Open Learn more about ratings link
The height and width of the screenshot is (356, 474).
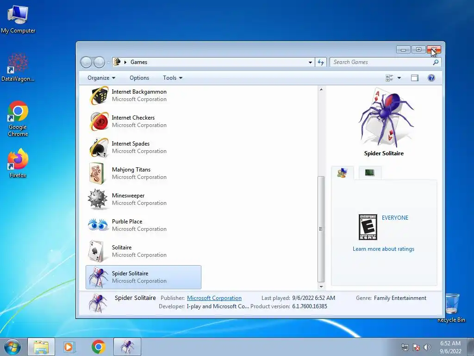pyautogui.click(x=383, y=249)
